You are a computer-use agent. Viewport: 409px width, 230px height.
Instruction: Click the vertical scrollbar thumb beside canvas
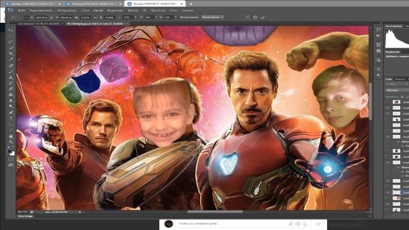tap(371, 102)
